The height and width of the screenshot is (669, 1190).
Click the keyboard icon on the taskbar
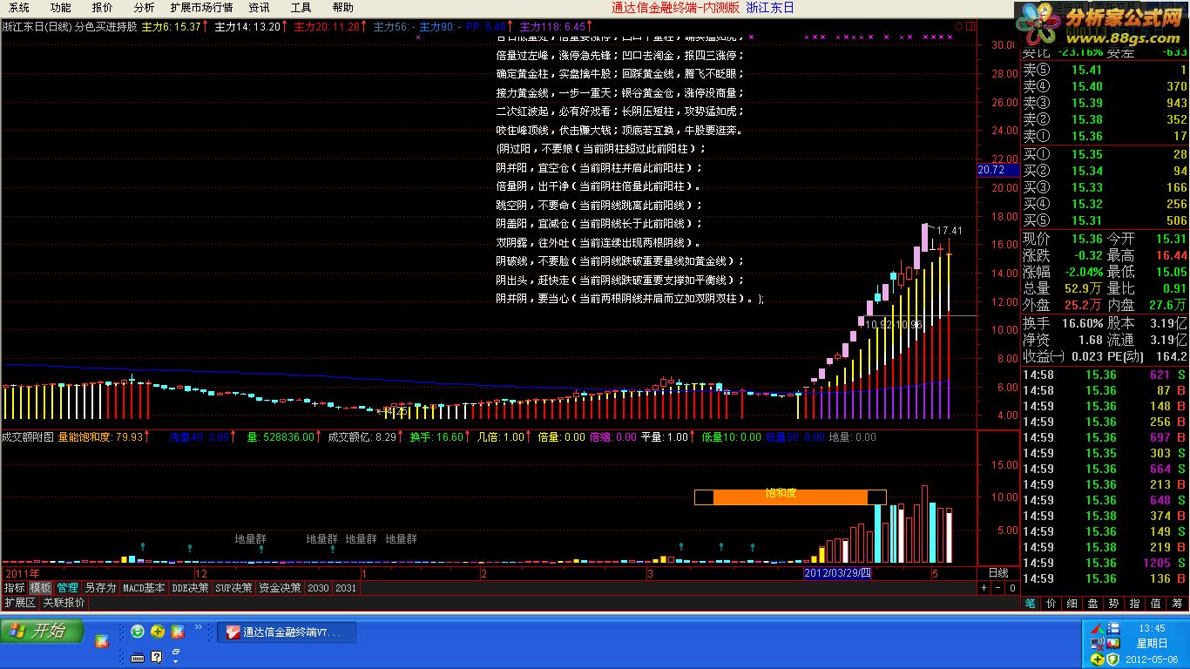137,657
